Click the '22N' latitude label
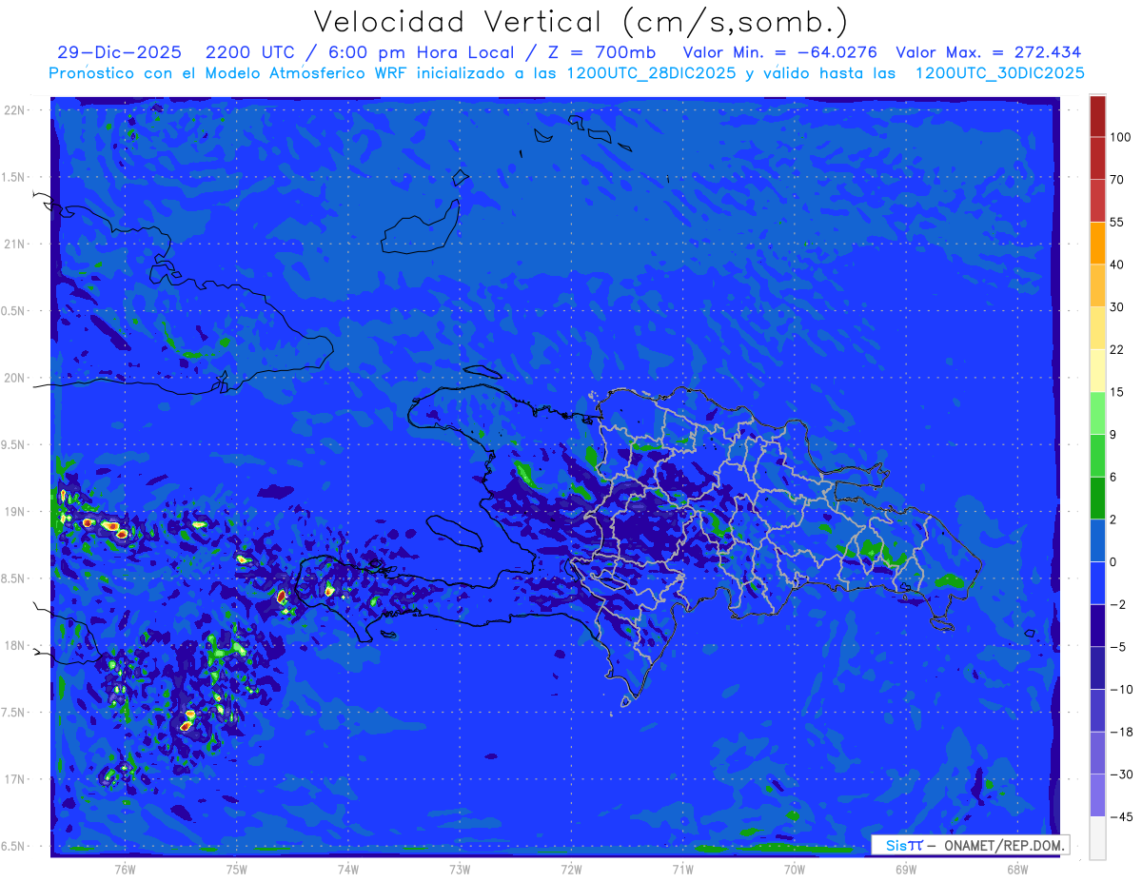The image size is (1142, 882). point(14,110)
